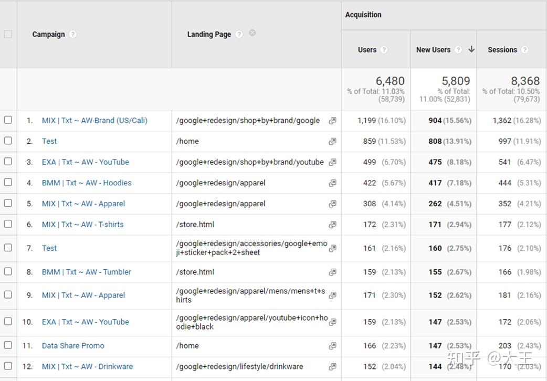Open the Sessions metric help tooltip
The image size is (547, 381).
[525, 49]
